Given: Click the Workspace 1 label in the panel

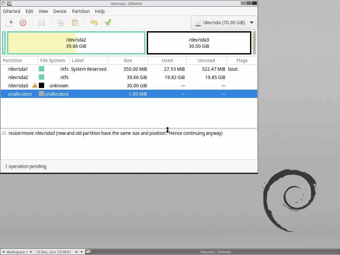Looking at the screenshot, I should coord(17,252).
